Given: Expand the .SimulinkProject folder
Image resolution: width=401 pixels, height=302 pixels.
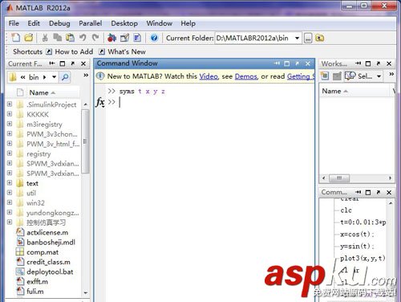Looking at the screenshot, I should [x=10, y=104].
